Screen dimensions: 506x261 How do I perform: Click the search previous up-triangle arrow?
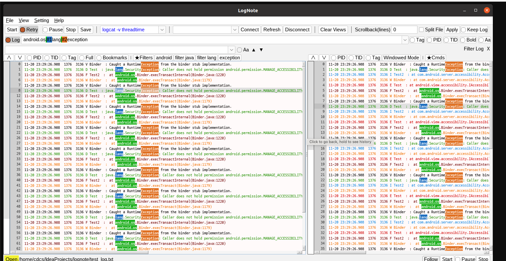pyautogui.click(x=253, y=50)
